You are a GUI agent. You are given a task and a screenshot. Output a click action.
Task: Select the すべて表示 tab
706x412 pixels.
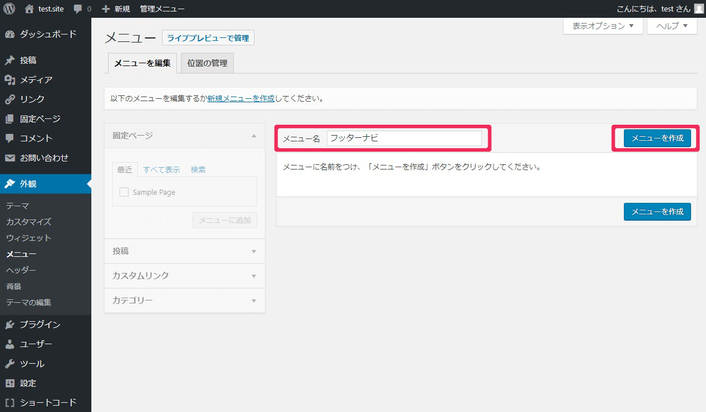[161, 170]
